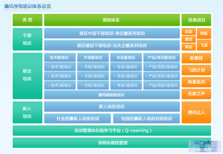Click the 育龙 orange box

[x=189, y=47]
